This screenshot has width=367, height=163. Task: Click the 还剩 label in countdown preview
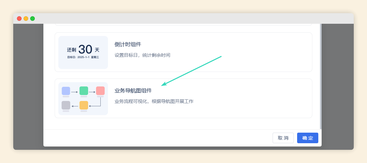pyautogui.click(x=72, y=50)
